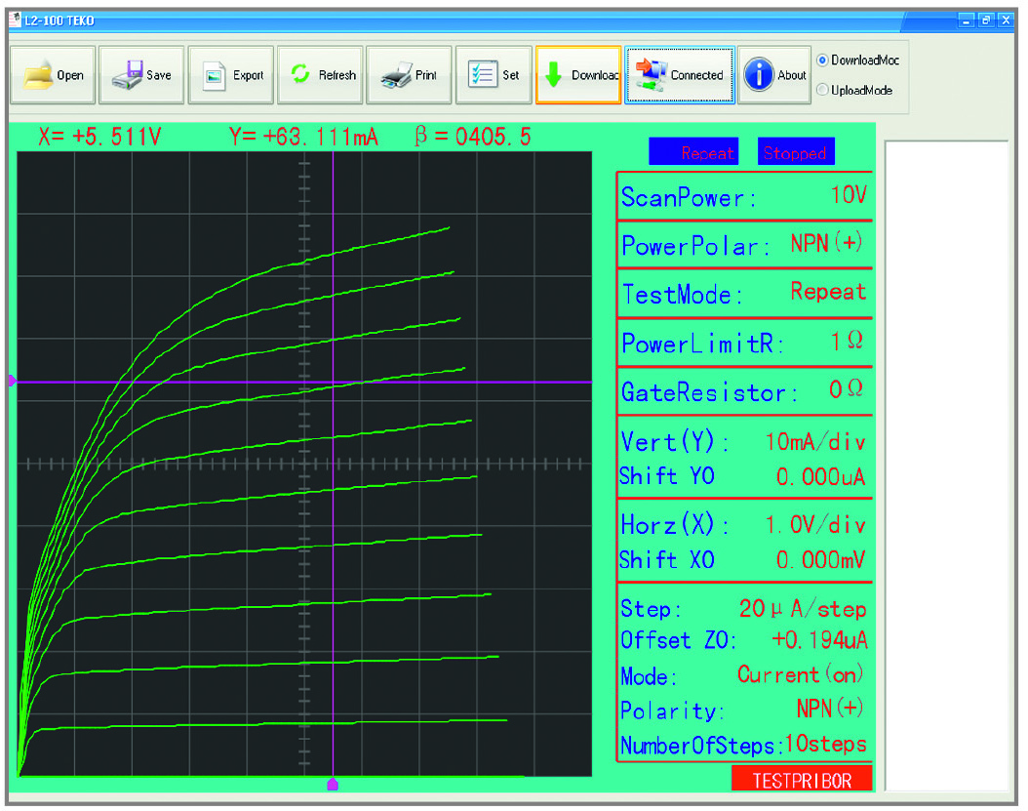Open the About info icon
Viewport: 1028px width, 811px height.
[758, 75]
